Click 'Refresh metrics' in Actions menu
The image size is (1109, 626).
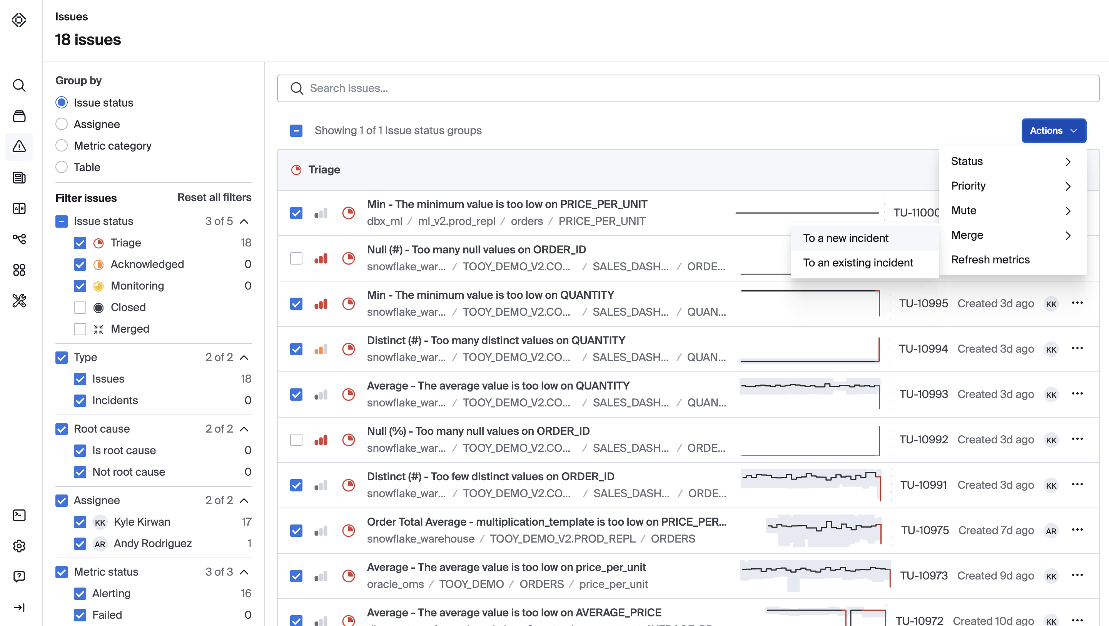point(990,260)
